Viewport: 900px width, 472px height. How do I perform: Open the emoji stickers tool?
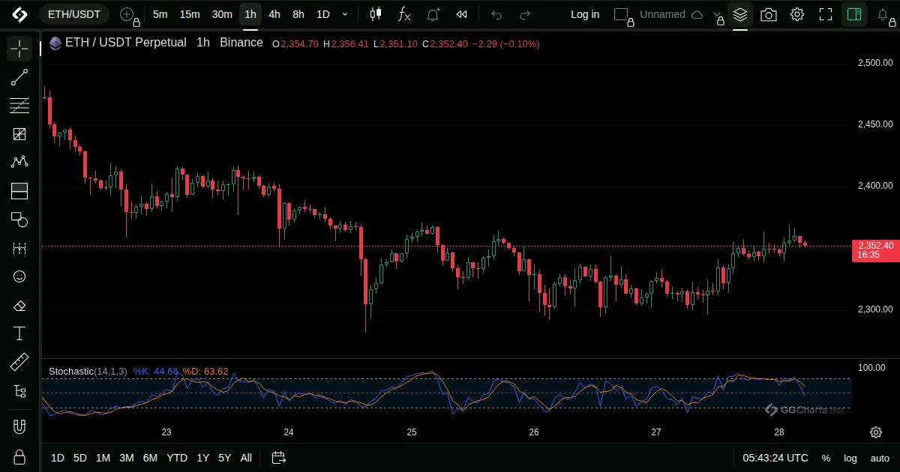[19, 276]
